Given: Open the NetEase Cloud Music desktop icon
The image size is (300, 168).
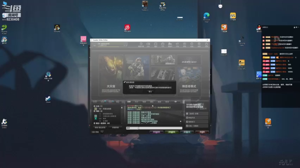Looking at the screenshot, I should click(127, 27).
